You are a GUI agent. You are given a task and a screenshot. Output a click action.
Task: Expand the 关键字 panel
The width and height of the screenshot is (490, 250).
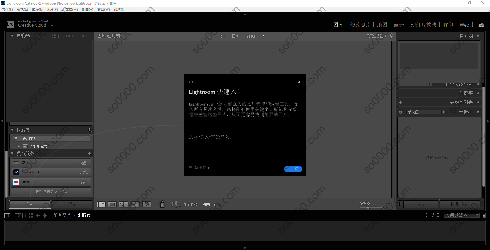(478, 93)
